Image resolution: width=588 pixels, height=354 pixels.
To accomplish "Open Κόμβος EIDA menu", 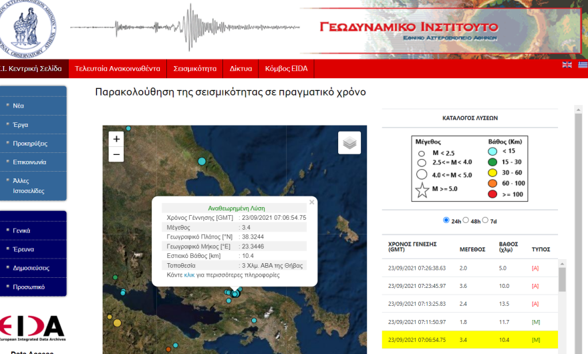I will (x=286, y=69).
